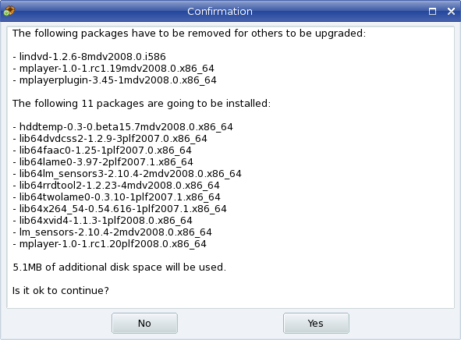Image resolution: width=461 pixels, height=340 pixels.
Task: Click the lib64xvid4-1.1.3 package line
Action: point(103,221)
